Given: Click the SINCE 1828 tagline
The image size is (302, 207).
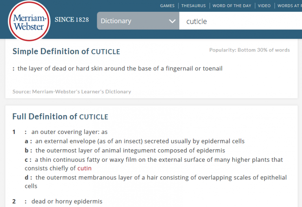Looking at the screenshot, I should (x=72, y=20).
